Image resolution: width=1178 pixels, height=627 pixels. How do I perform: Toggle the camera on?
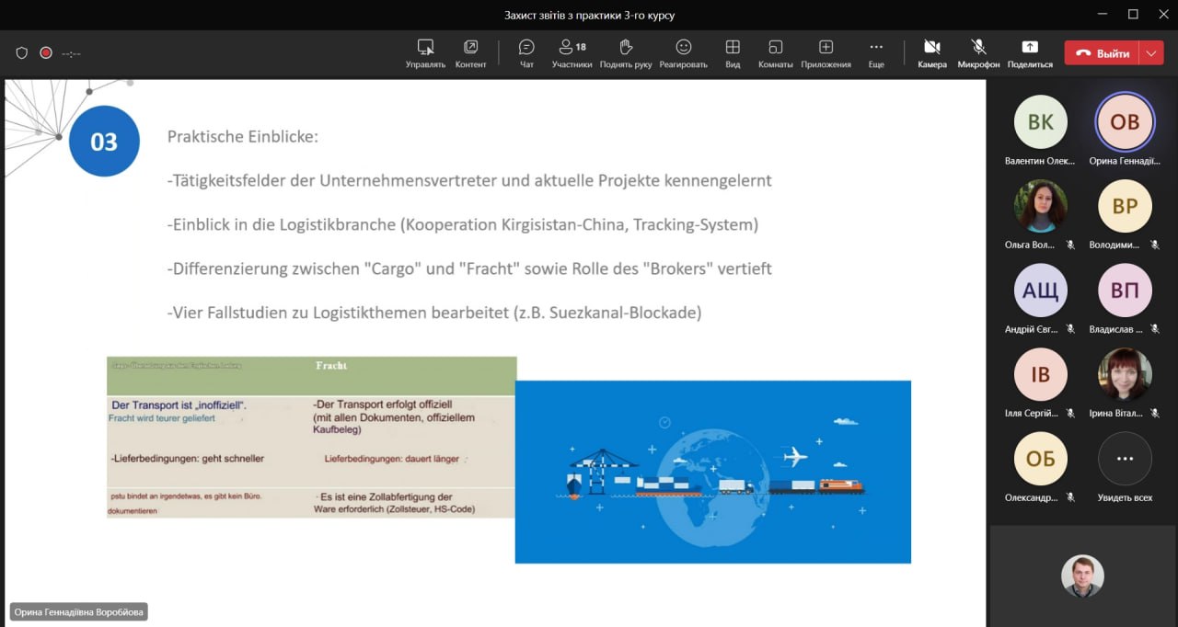[931, 53]
